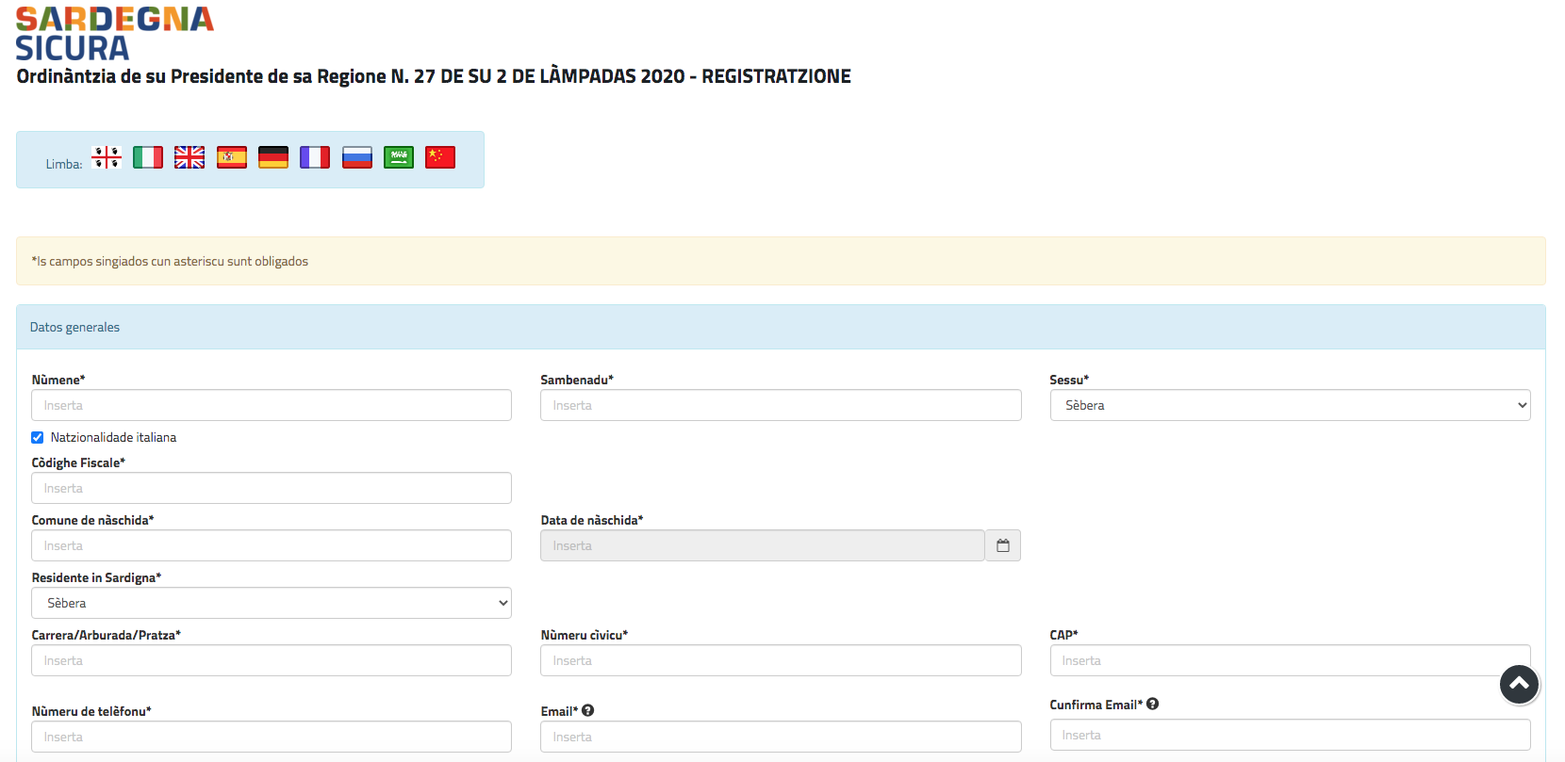Choose English via the UK flag
1565x762 pixels.
pos(189,157)
